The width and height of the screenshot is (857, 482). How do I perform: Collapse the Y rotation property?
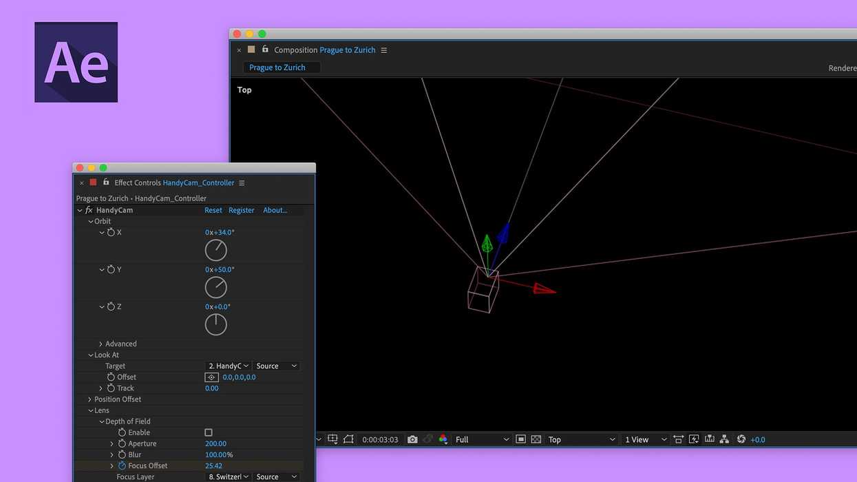point(102,269)
